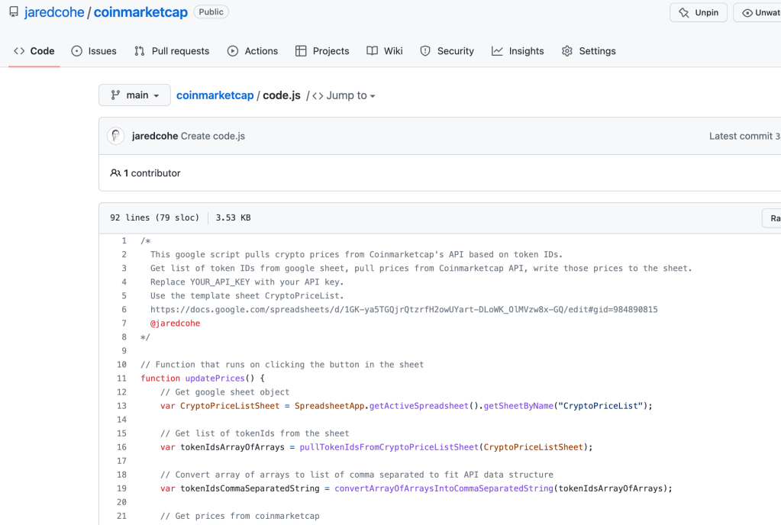Click the Settings gear icon
This screenshot has height=525, width=781.
click(x=567, y=51)
